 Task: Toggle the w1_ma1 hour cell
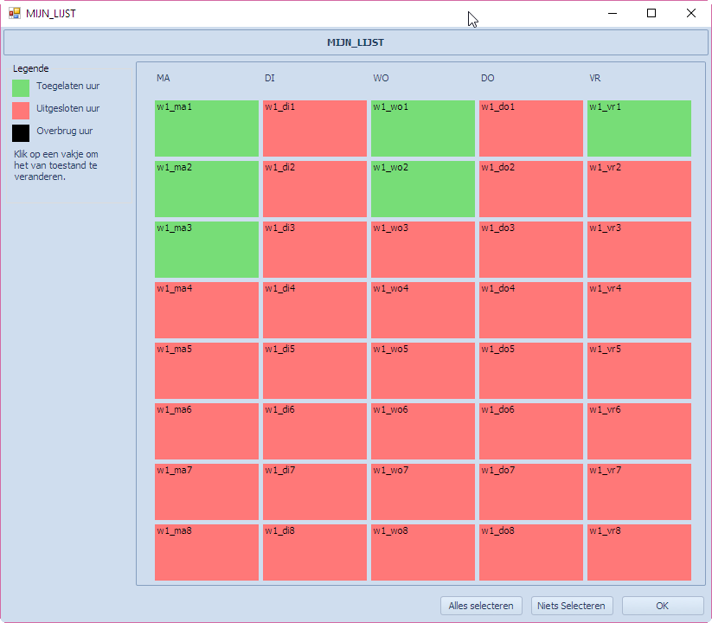pyautogui.click(x=207, y=129)
